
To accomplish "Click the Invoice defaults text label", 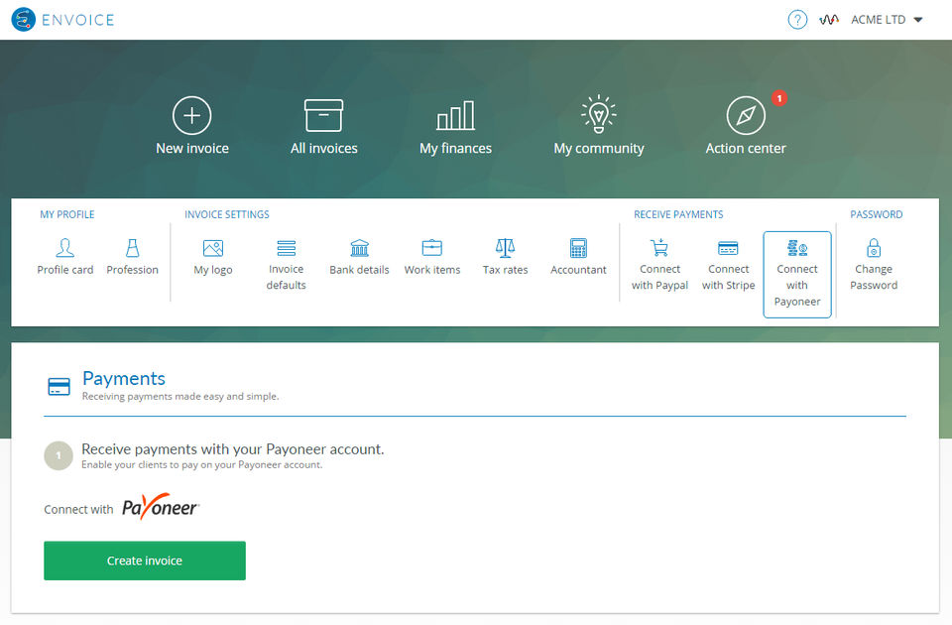I will [x=286, y=277].
